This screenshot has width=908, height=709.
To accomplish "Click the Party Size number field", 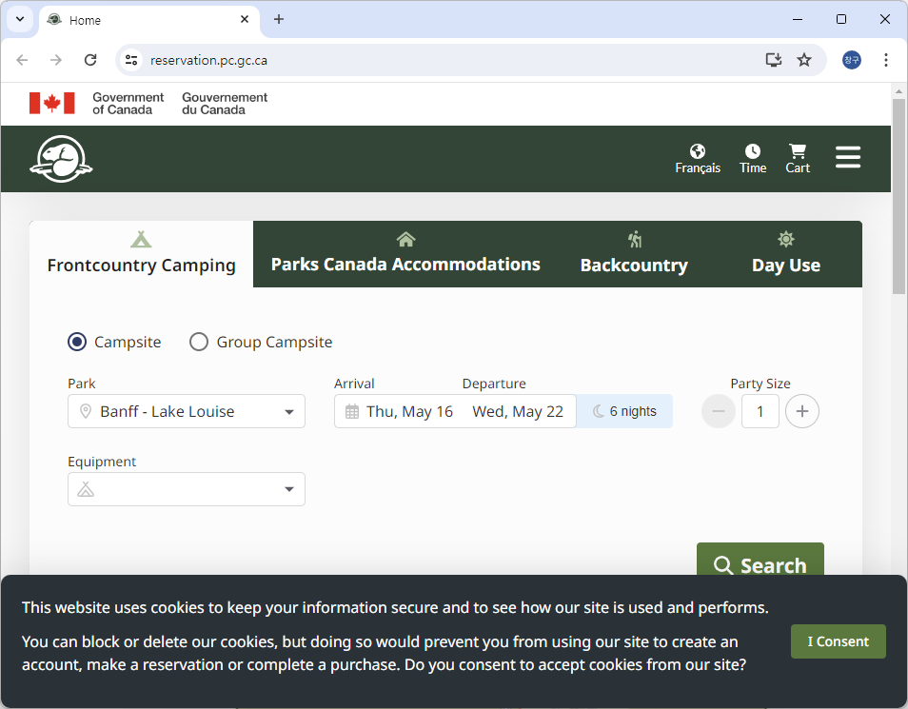I will 760,411.
